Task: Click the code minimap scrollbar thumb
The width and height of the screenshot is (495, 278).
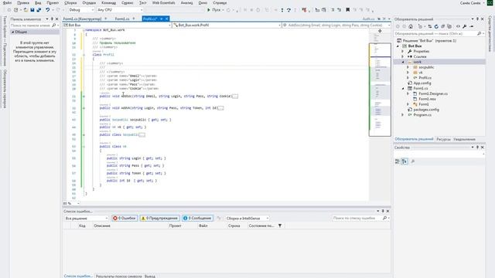Action: click(x=380, y=90)
